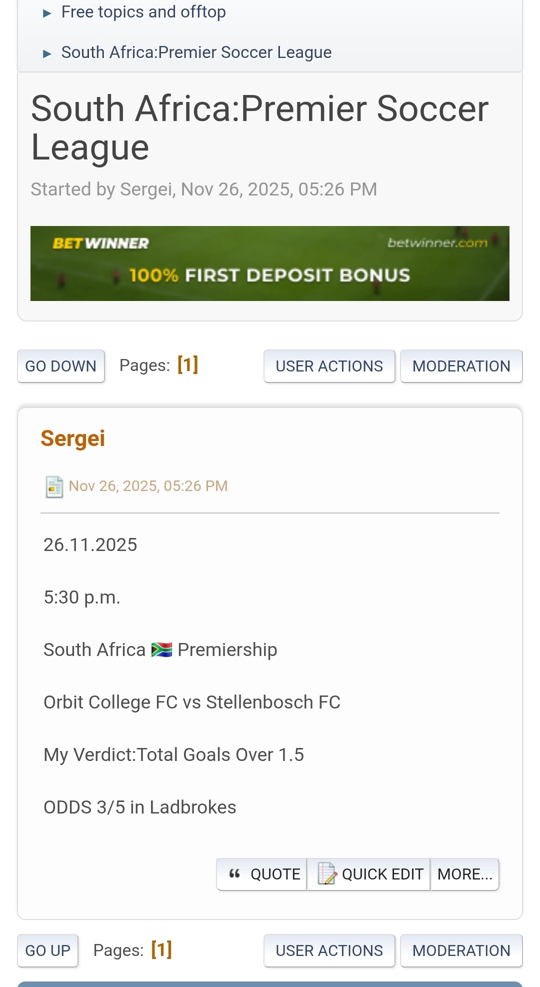Click the Quick Edit notepad icon
540x987 pixels.
point(326,874)
